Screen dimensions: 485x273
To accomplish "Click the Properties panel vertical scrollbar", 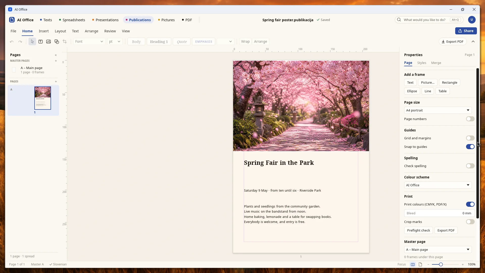I will pyautogui.click(x=477, y=143).
